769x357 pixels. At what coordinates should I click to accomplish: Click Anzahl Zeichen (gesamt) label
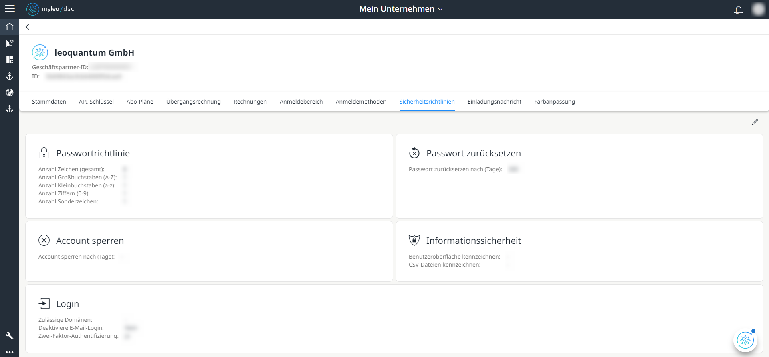(71, 169)
